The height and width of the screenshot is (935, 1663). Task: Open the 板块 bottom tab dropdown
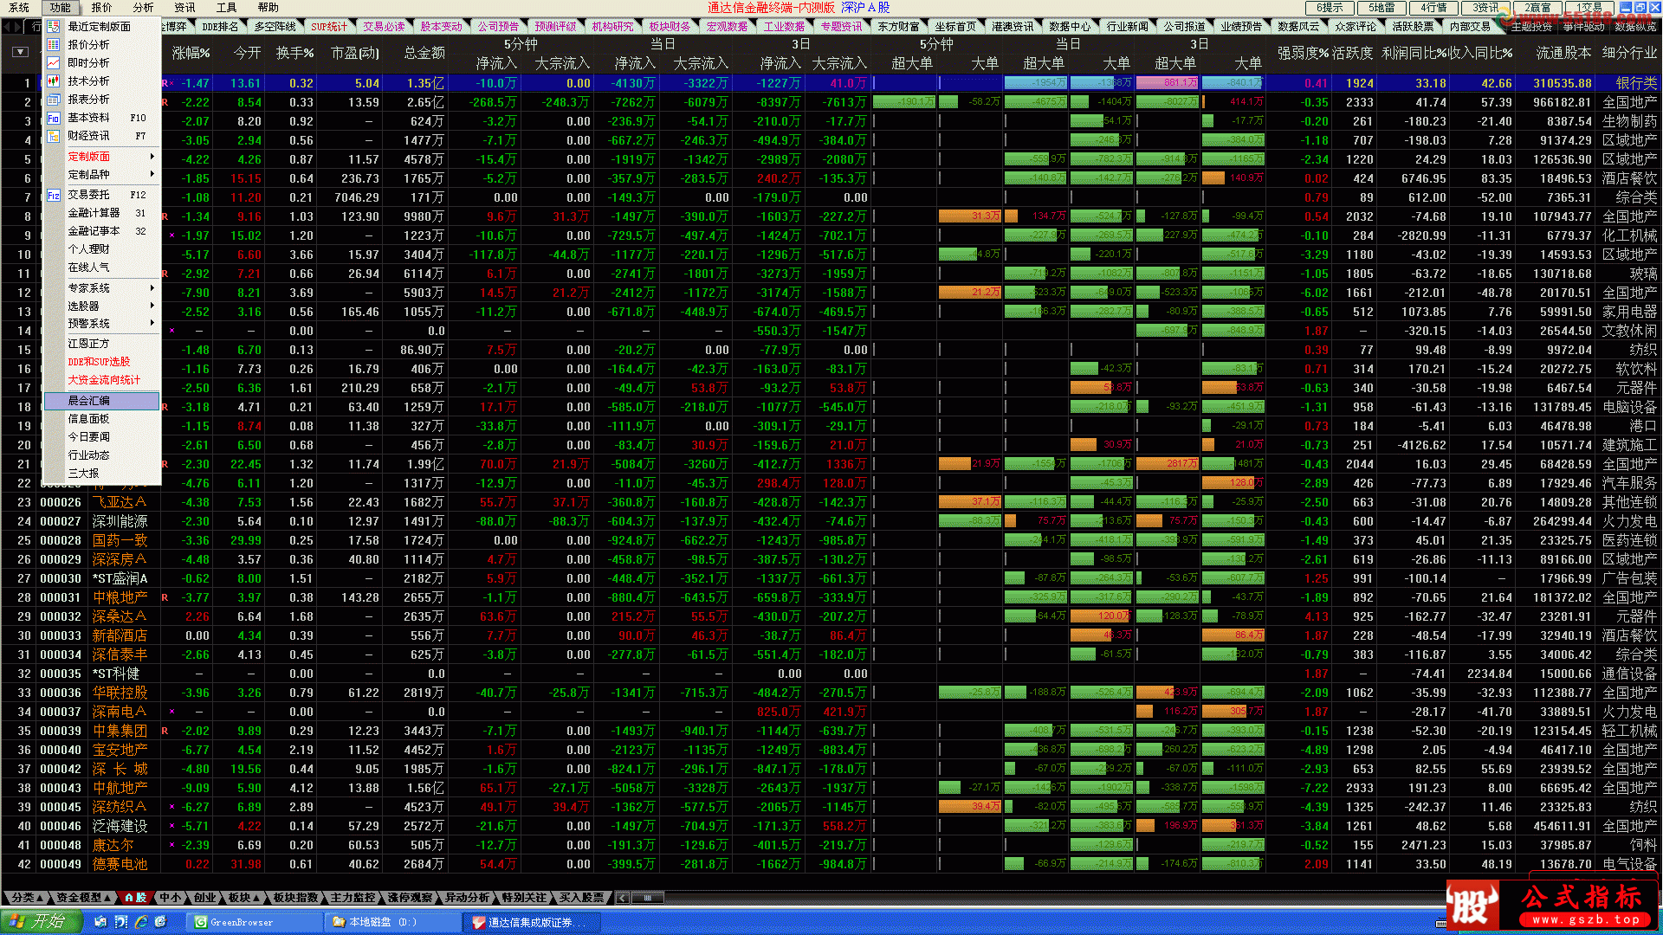click(257, 898)
